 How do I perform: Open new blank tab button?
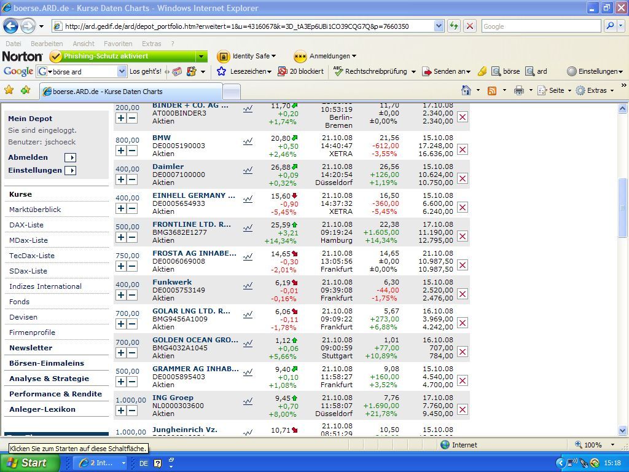[232, 92]
